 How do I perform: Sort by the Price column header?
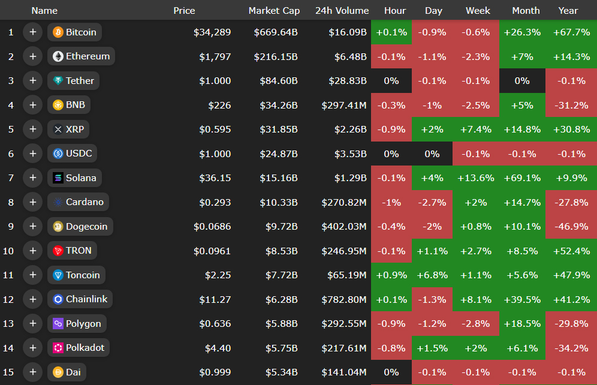[184, 10]
